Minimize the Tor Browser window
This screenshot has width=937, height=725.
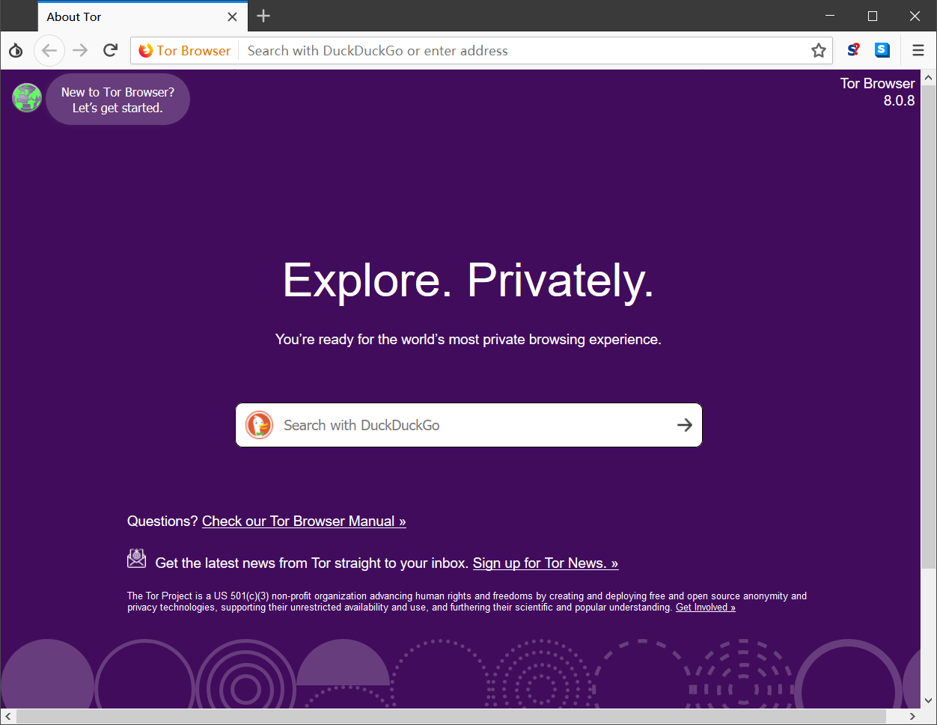[830, 16]
